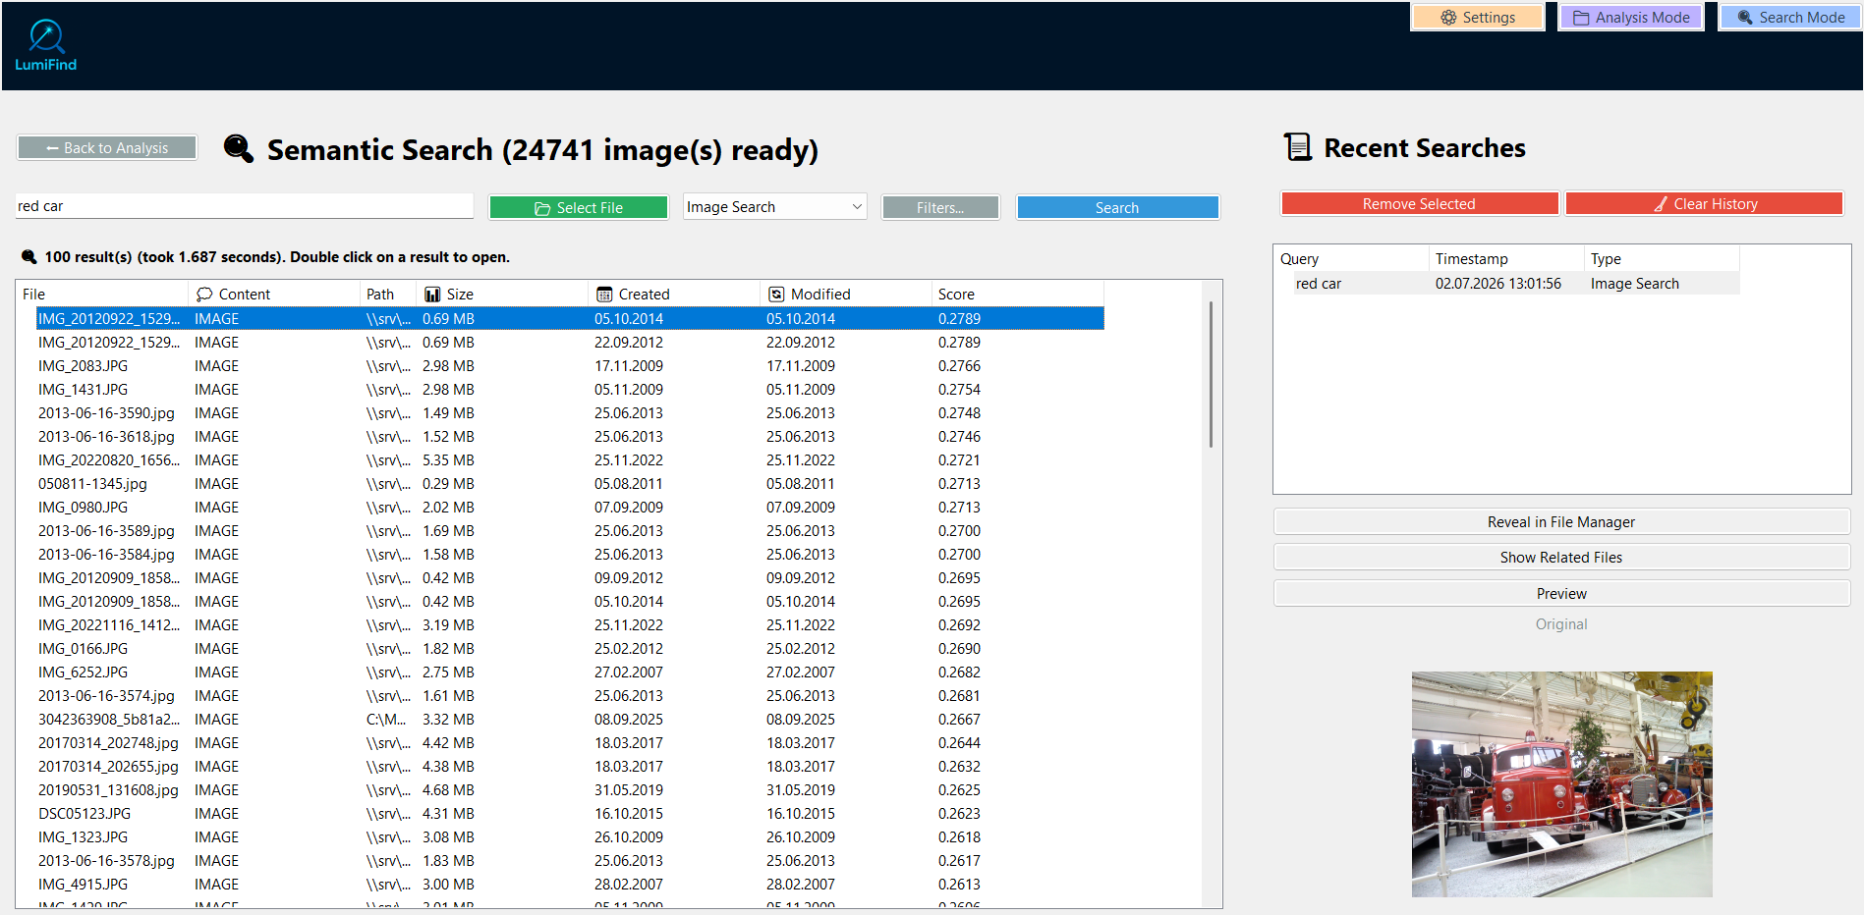Screen dimensions: 1864x915
Task: Open the Filters... dialog
Action: coord(940,208)
